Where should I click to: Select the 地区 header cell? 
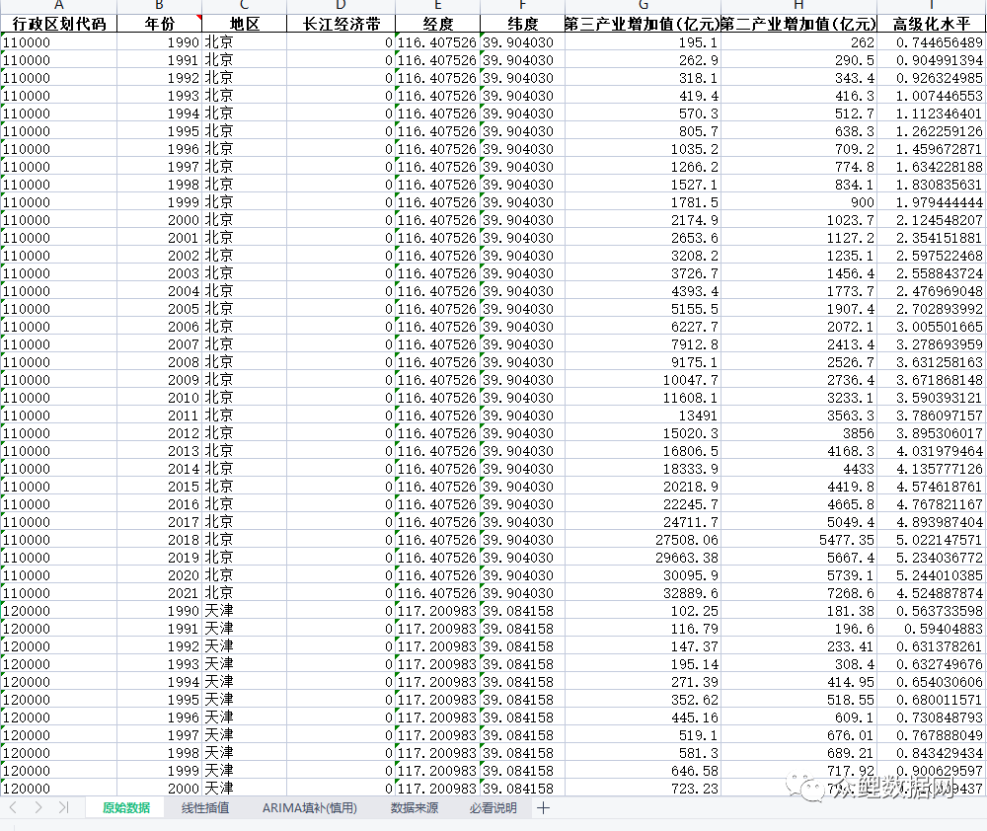[244, 24]
